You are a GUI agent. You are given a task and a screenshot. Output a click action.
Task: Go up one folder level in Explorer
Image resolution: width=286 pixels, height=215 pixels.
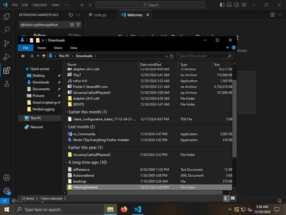coord(44,56)
